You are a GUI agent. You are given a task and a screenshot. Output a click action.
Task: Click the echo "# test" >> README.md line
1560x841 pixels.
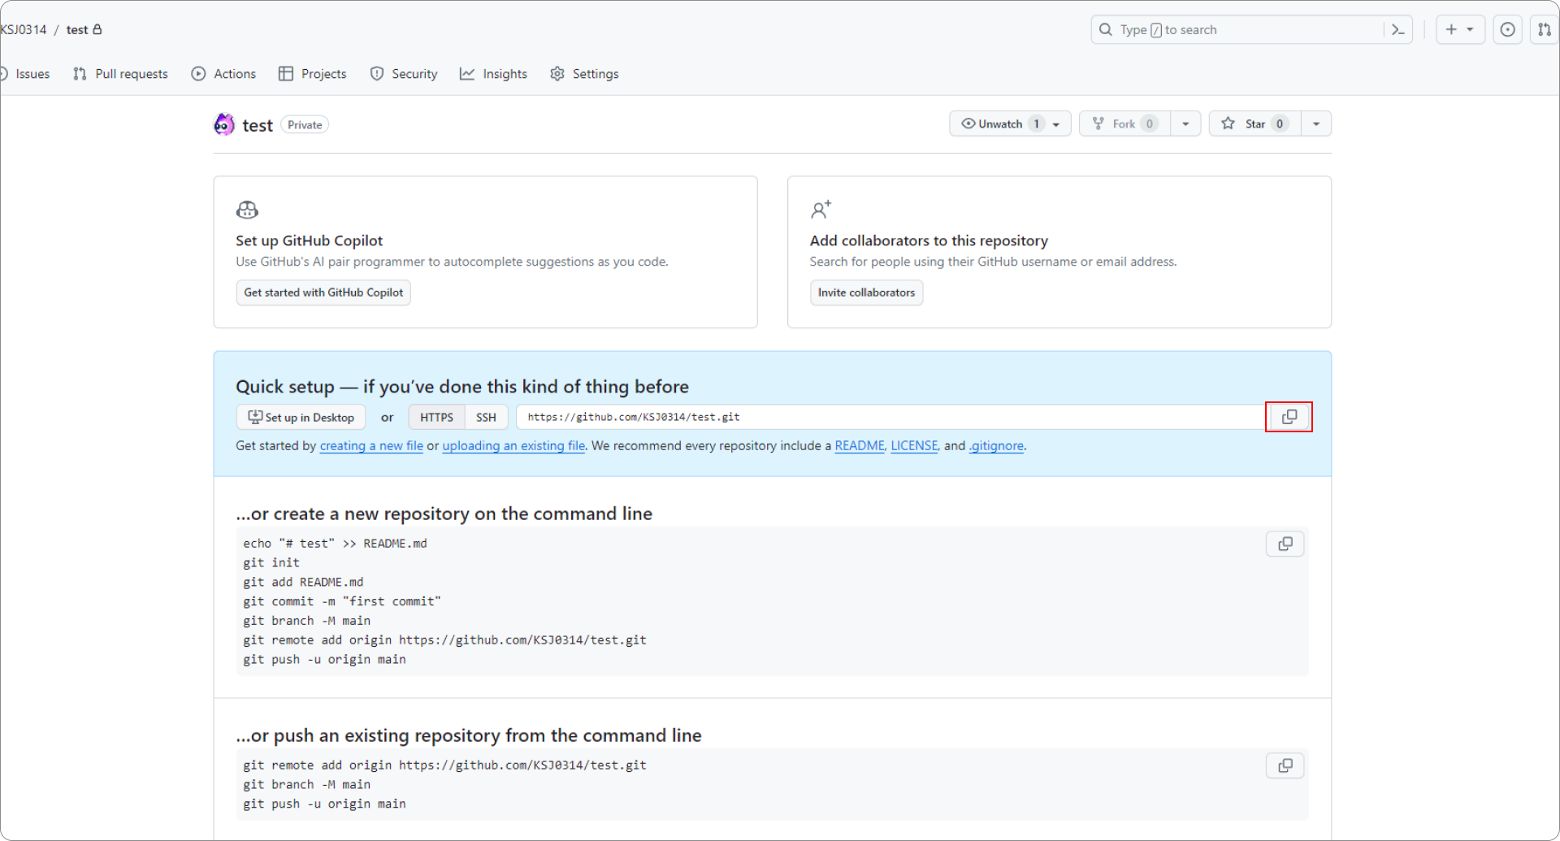click(335, 544)
